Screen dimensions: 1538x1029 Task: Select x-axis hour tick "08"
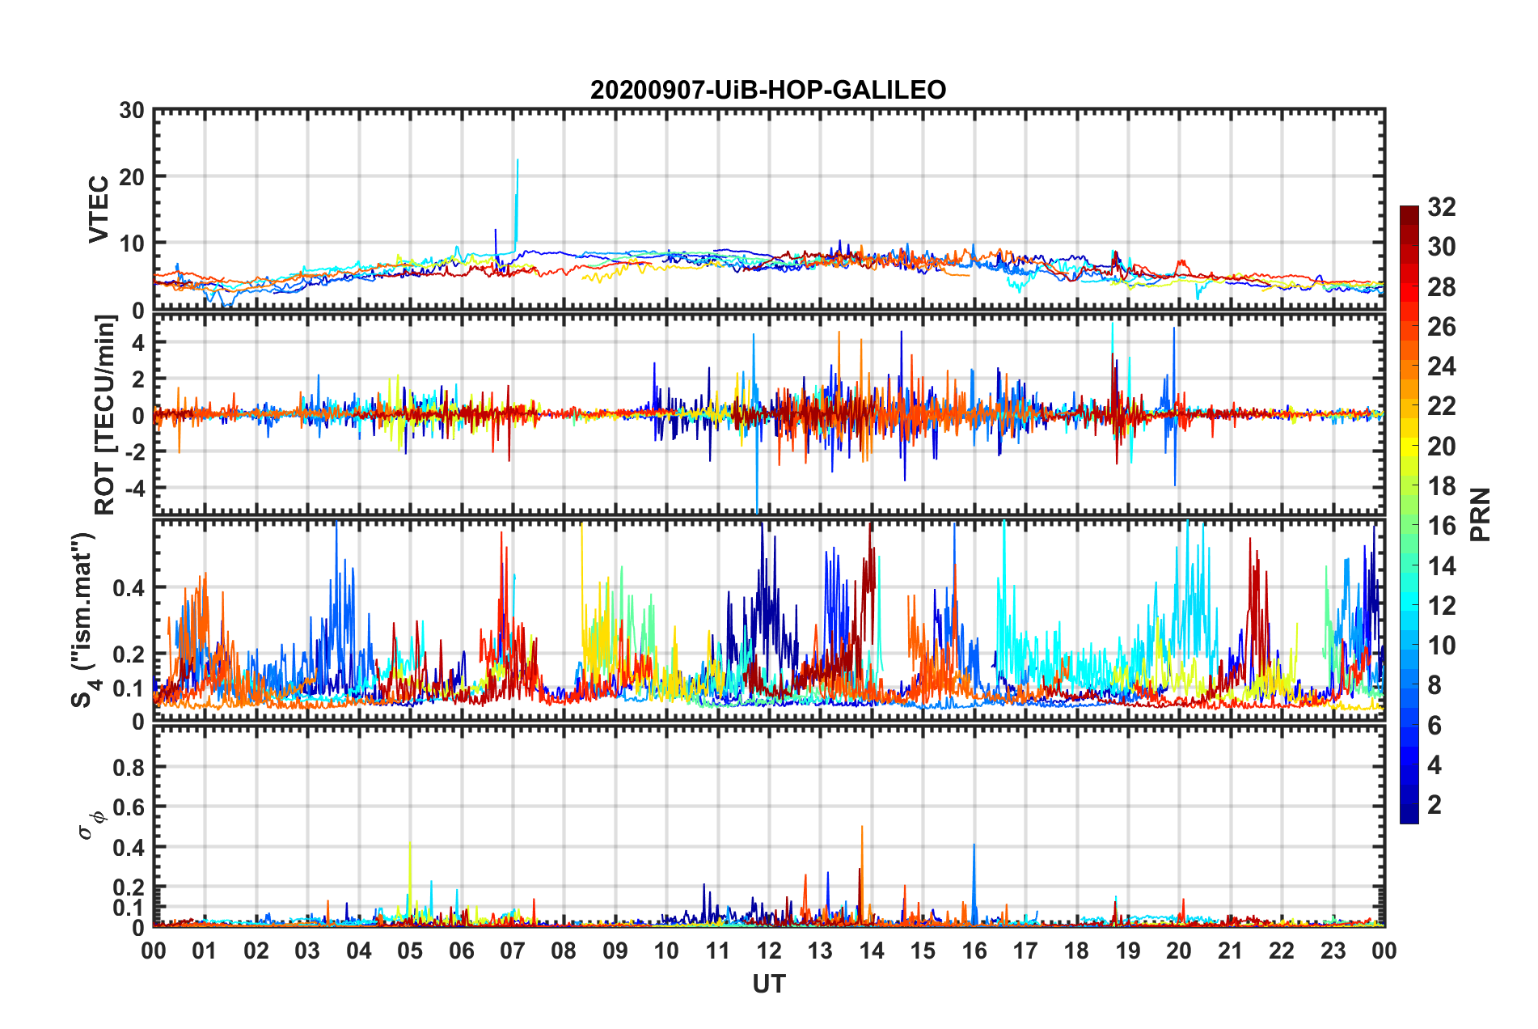pyautogui.click(x=564, y=951)
